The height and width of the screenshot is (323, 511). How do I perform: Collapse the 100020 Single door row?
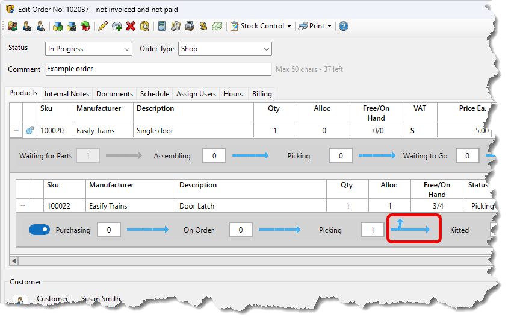15,130
